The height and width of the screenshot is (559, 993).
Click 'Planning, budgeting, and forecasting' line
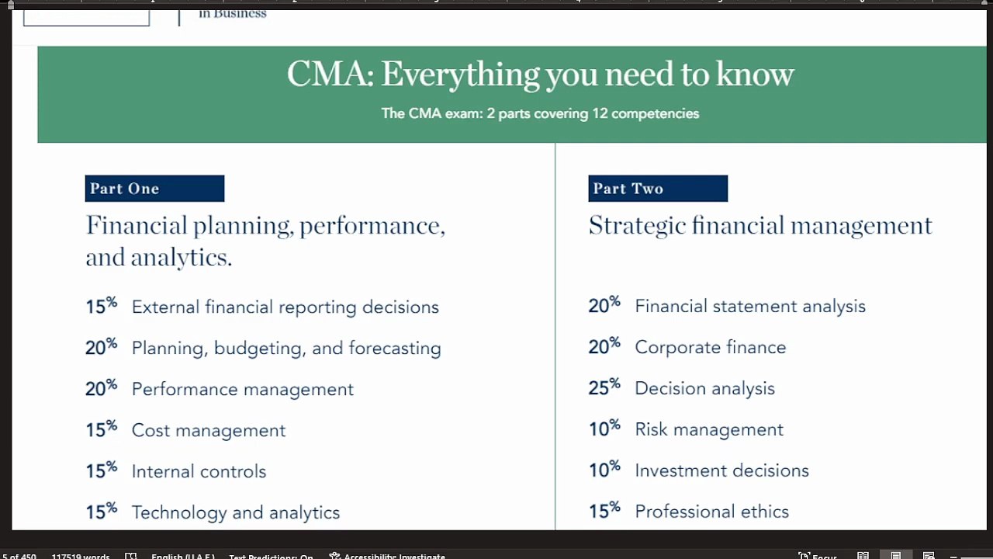286,348
